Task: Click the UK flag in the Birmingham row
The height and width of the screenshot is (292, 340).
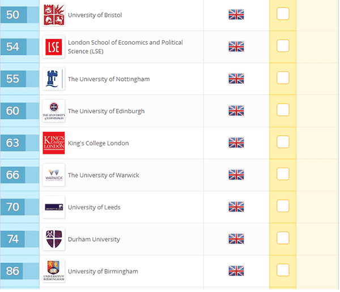Action: (236, 271)
